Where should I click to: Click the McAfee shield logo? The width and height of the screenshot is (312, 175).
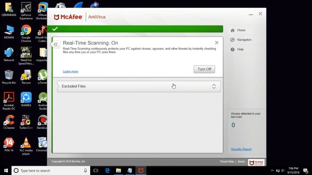(x=57, y=17)
